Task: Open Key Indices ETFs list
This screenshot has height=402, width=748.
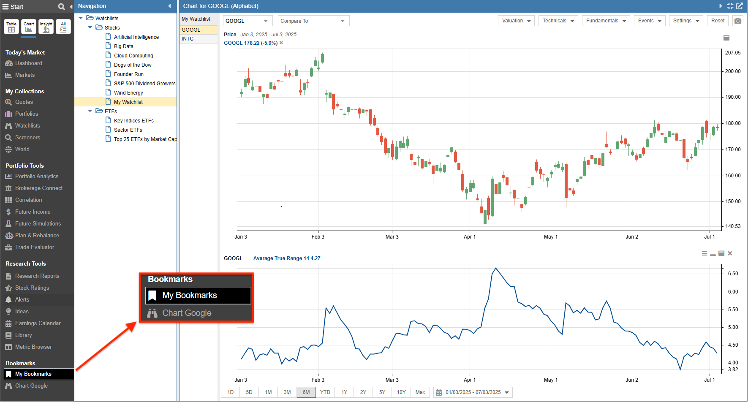Action: (134, 121)
